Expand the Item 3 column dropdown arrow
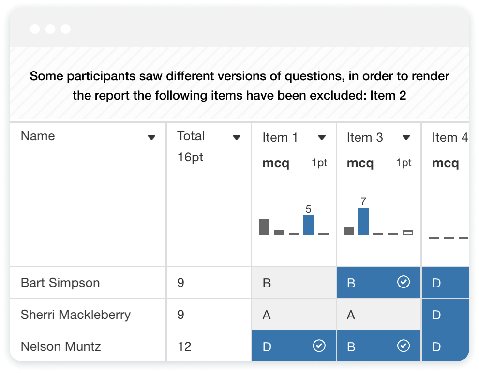Image resolution: width=479 pixels, height=373 pixels. [406, 138]
